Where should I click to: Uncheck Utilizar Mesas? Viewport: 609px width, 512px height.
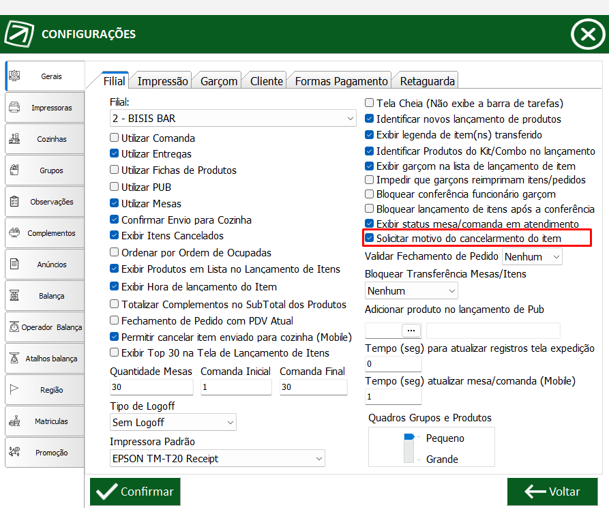click(114, 203)
